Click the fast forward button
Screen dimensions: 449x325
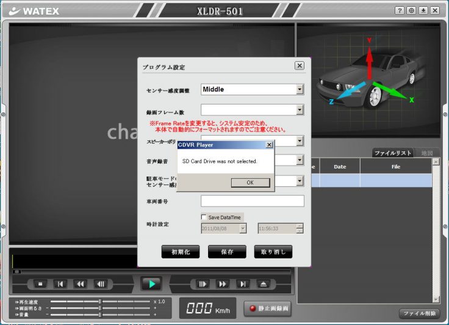(223, 284)
